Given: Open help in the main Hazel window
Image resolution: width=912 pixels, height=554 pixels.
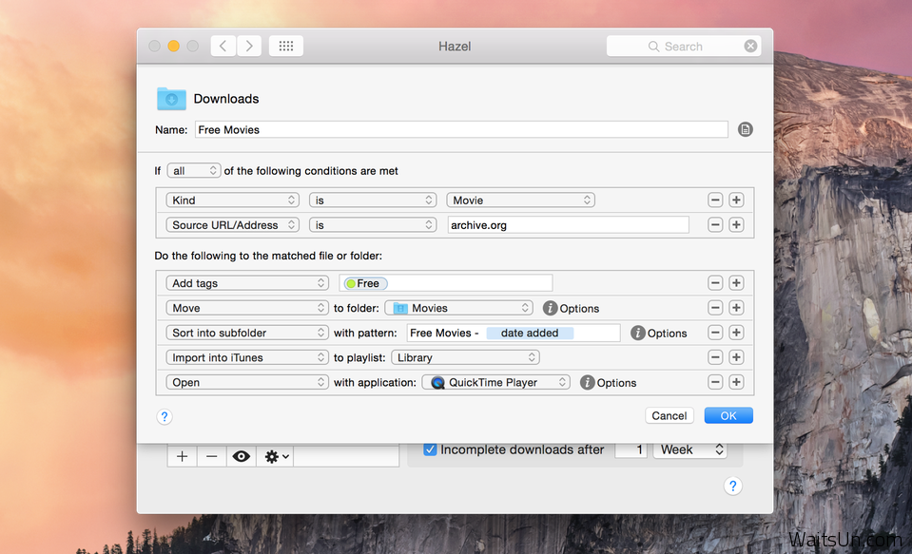Looking at the screenshot, I should (733, 486).
